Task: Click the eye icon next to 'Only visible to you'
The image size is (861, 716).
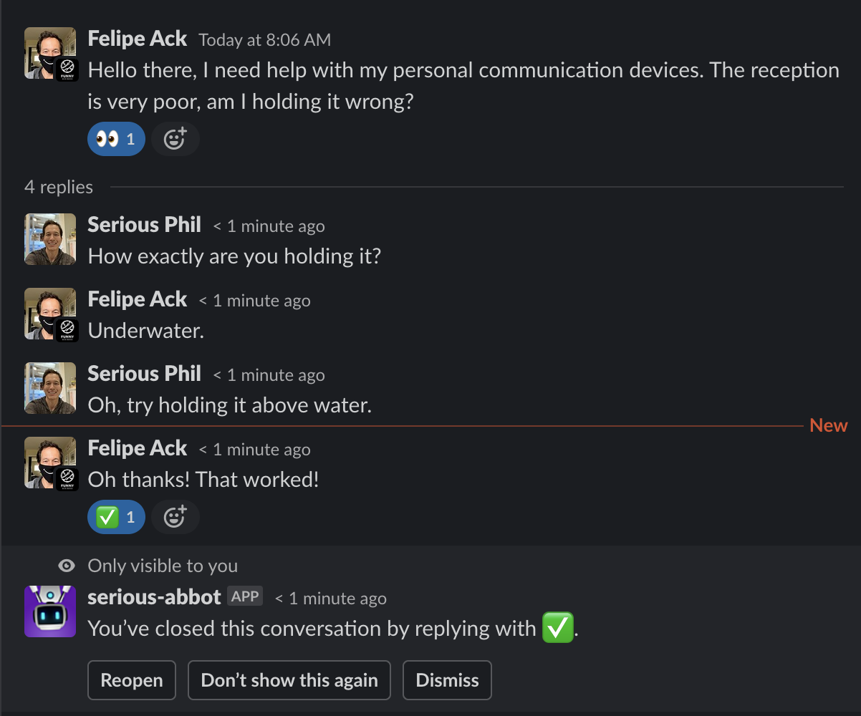Action: coord(67,566)
